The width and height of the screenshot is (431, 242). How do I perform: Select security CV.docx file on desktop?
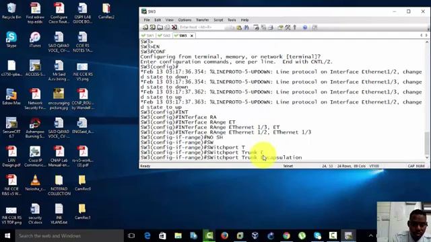(x=35, y=214)
